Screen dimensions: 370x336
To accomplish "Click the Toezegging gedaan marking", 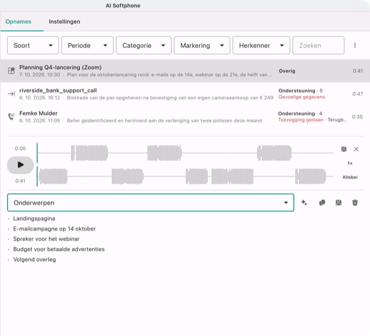I will (x=301, y=120).
